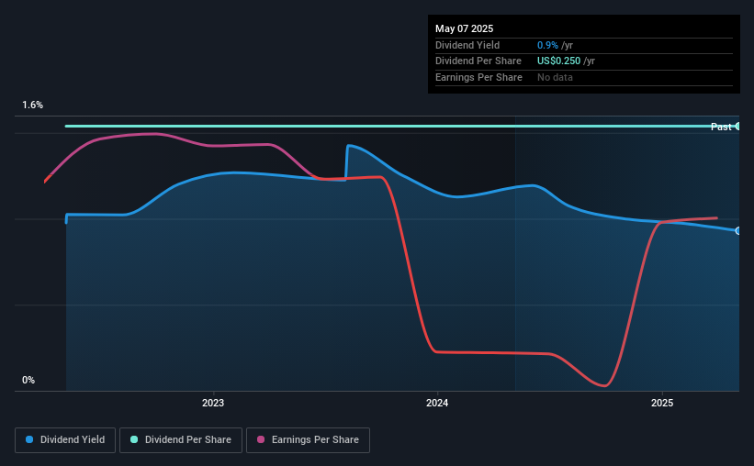
Task: Click the 0% y-axis label
Action: pyautogui.click(x=28, y=380)
